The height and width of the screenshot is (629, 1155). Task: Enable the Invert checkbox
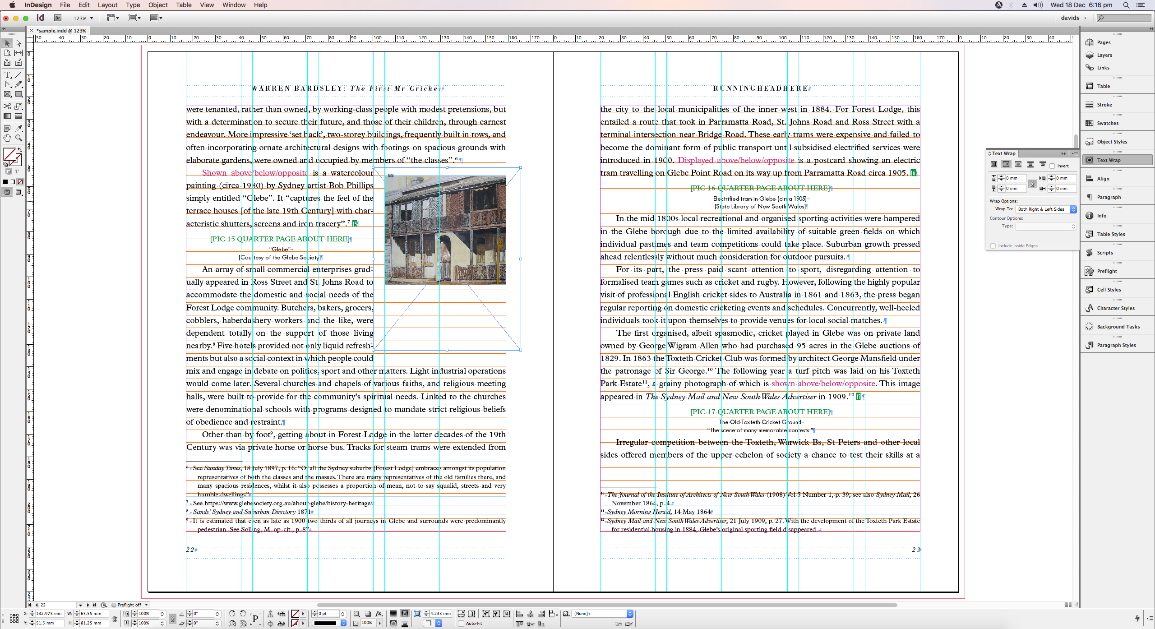[1052, 166]
